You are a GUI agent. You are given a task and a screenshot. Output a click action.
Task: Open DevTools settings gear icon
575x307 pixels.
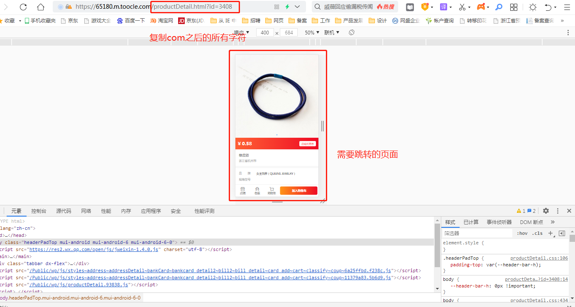point(546,211)
